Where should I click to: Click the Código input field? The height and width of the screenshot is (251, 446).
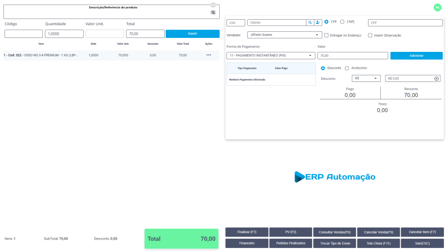[24, 34]
